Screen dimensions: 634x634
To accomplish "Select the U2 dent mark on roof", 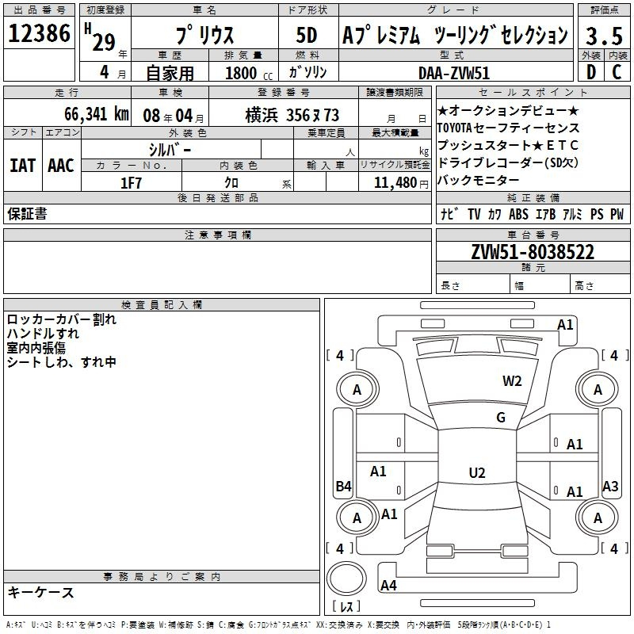I will [476, 473].
